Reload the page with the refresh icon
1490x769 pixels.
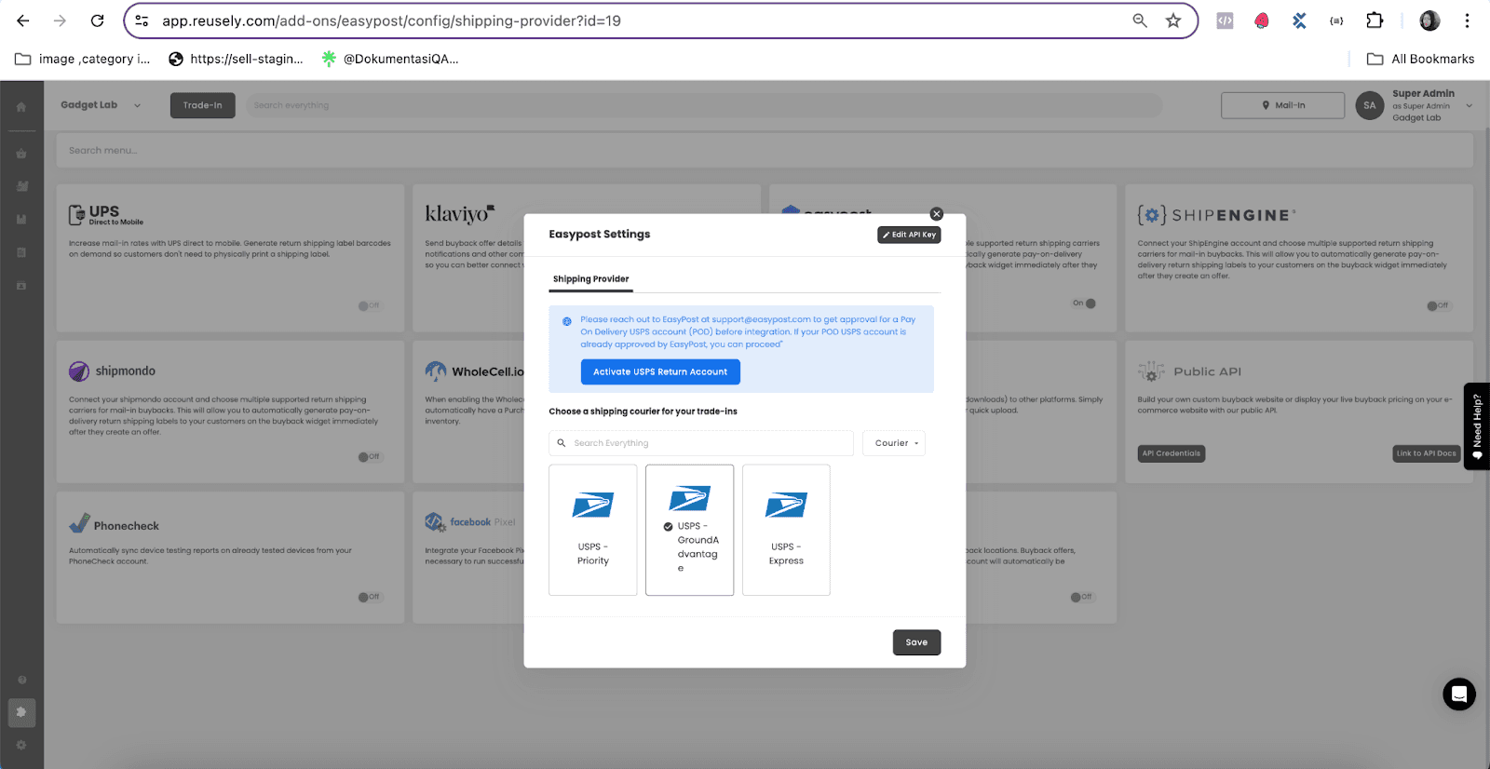[98, 20]
